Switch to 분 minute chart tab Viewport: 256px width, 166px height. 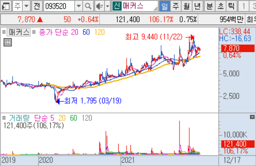tap(209, 6)
